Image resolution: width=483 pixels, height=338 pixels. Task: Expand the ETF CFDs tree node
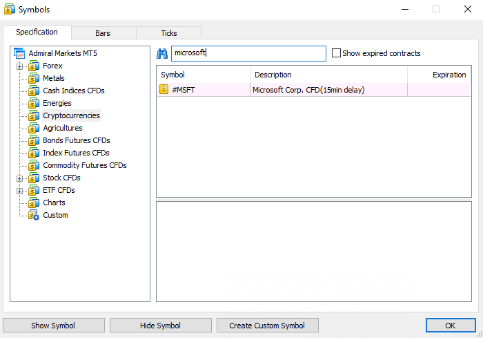coord(20,191)
